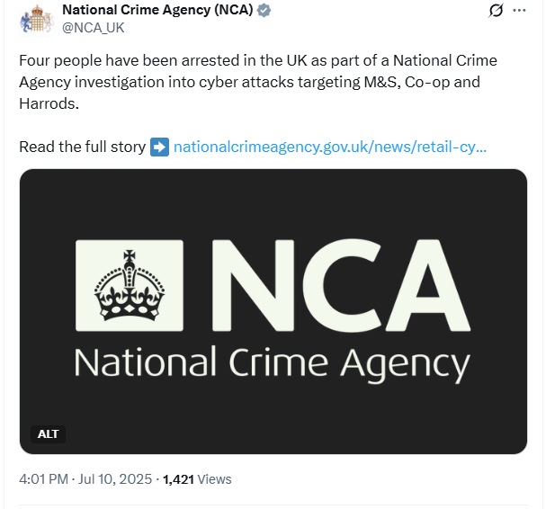Viewport: 546px width, 509px height.
Task: Open the three-dot more options menu
Action: point(519,11)
